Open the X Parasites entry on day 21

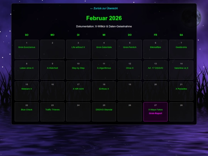[x=181, y=89]
